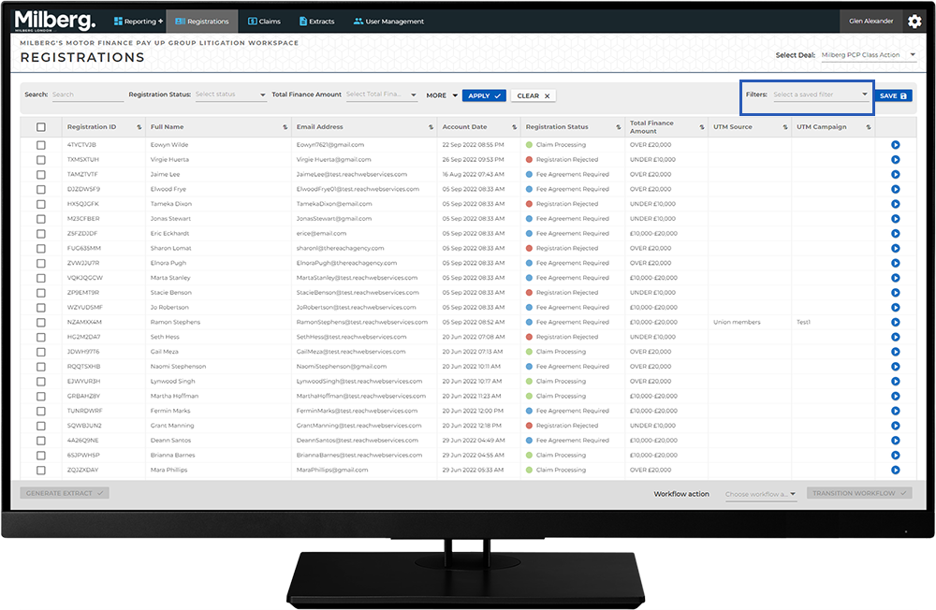Sort by Registration ID column sort icon
This screenshot has width=936, height=610.
[139, 127]
